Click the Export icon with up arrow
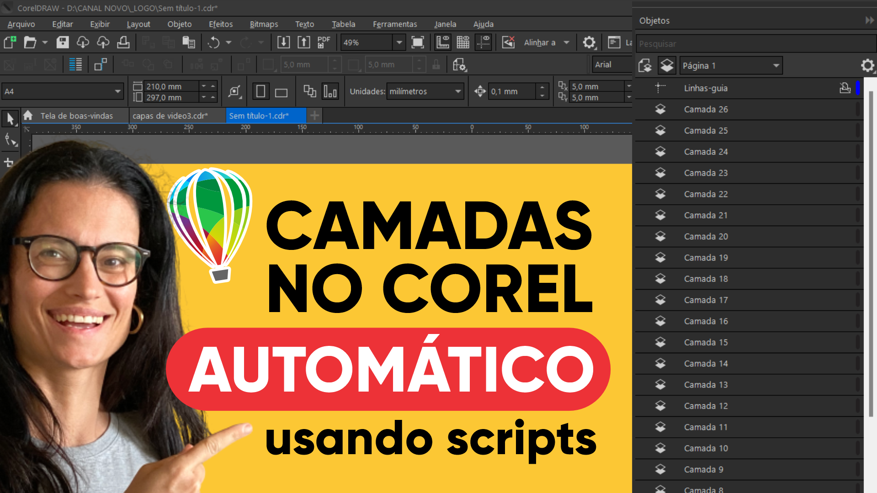This screenshot has height=493, width=877. 303,42
